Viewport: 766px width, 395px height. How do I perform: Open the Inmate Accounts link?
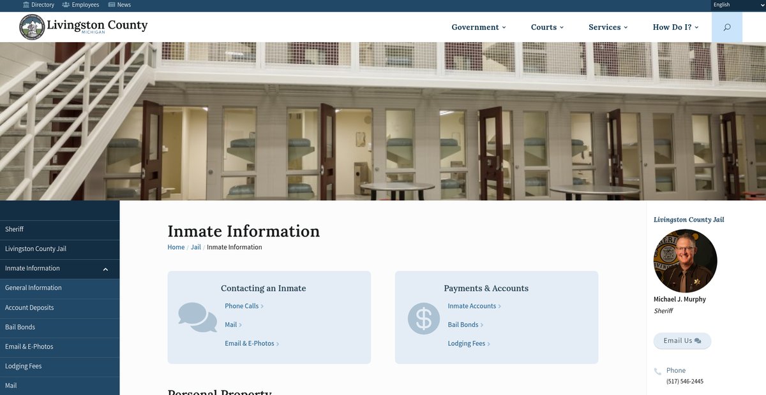point(474,306)
